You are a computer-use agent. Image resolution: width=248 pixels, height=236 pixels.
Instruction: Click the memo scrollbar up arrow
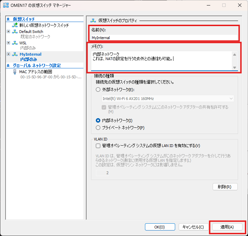[235, 55]
